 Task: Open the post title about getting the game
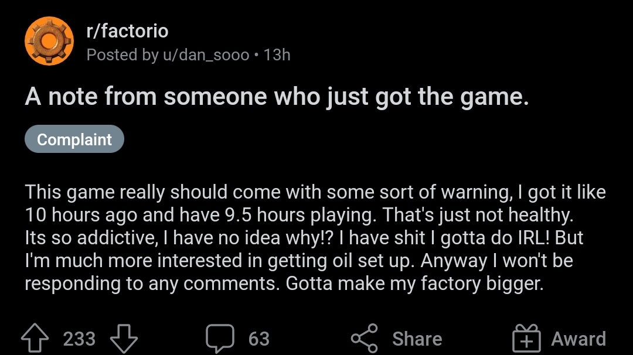277,96
